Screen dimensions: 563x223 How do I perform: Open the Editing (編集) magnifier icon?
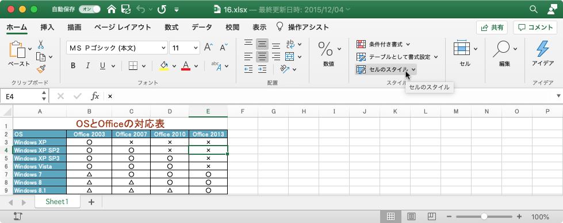point(501,49)
